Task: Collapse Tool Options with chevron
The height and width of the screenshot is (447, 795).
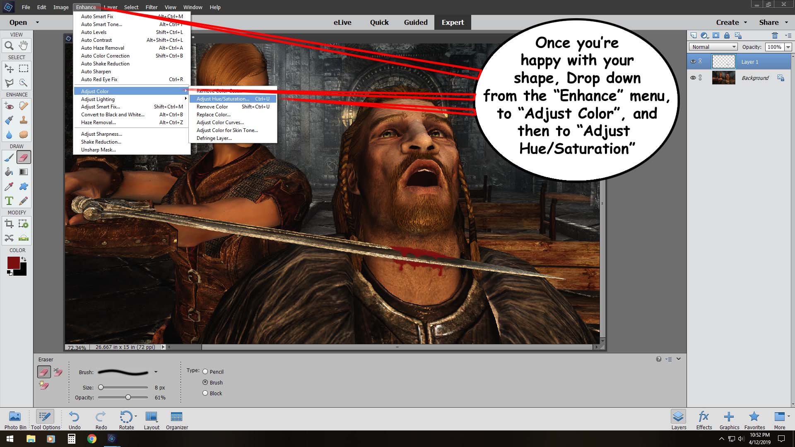Action: click(x=679, y=359)
